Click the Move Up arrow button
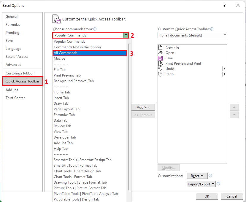Screen dimensions: 246x202 [234, 107]
